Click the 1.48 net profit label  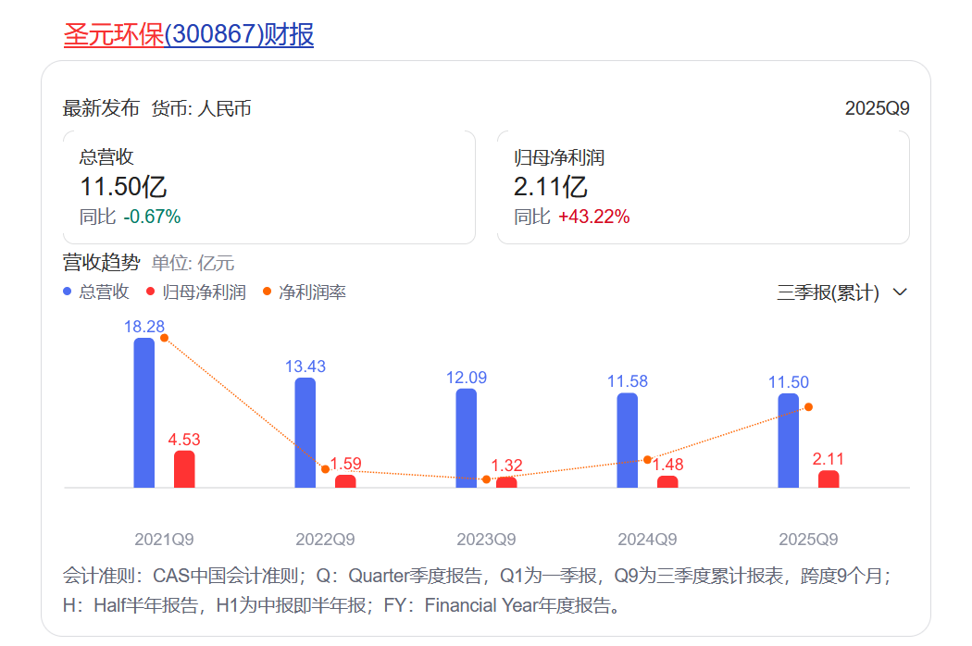click(667, 465)
